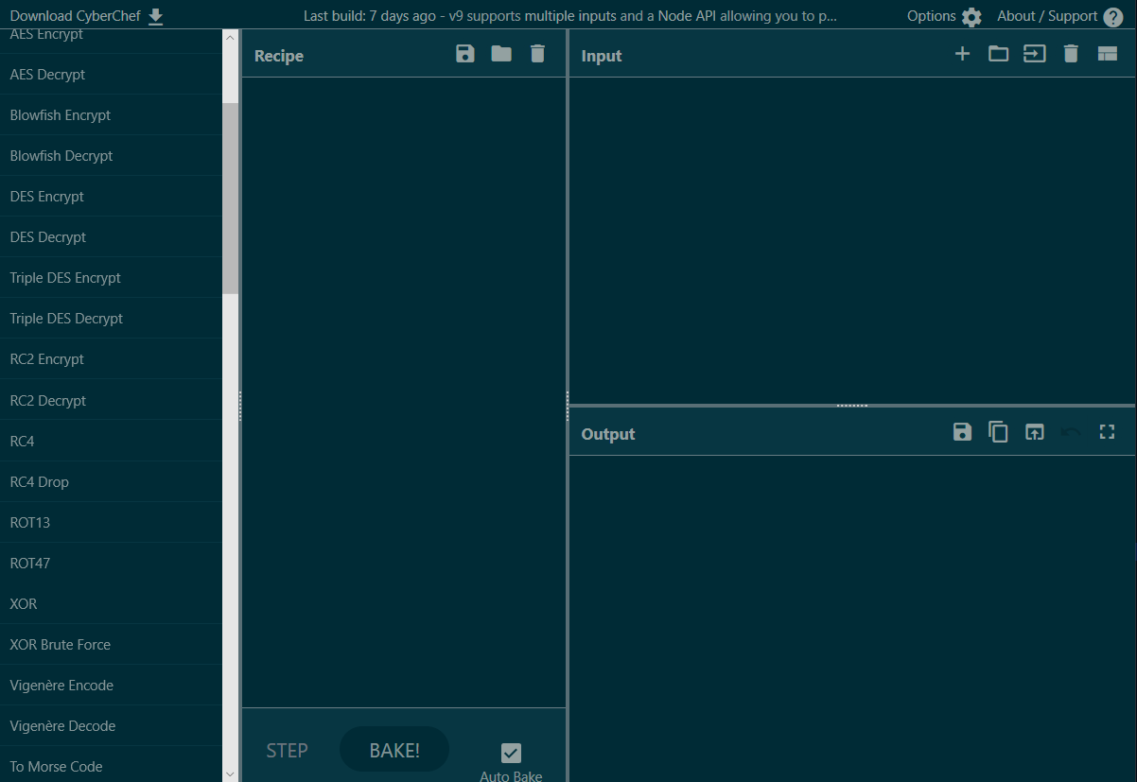The image size is (1137, 782).
Task: Save output to file
Action: coord(962,432)
